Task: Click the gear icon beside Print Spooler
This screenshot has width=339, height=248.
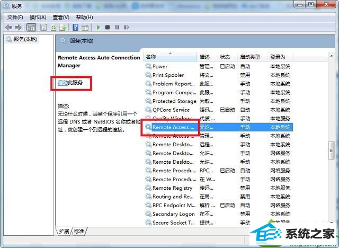Action: (148, 75)
